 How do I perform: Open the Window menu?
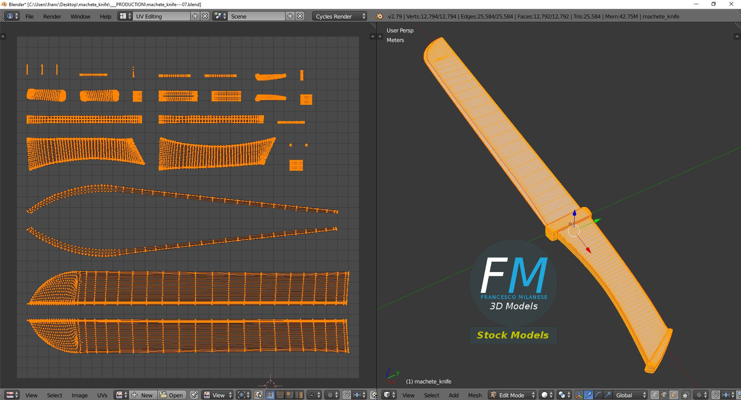80,16
